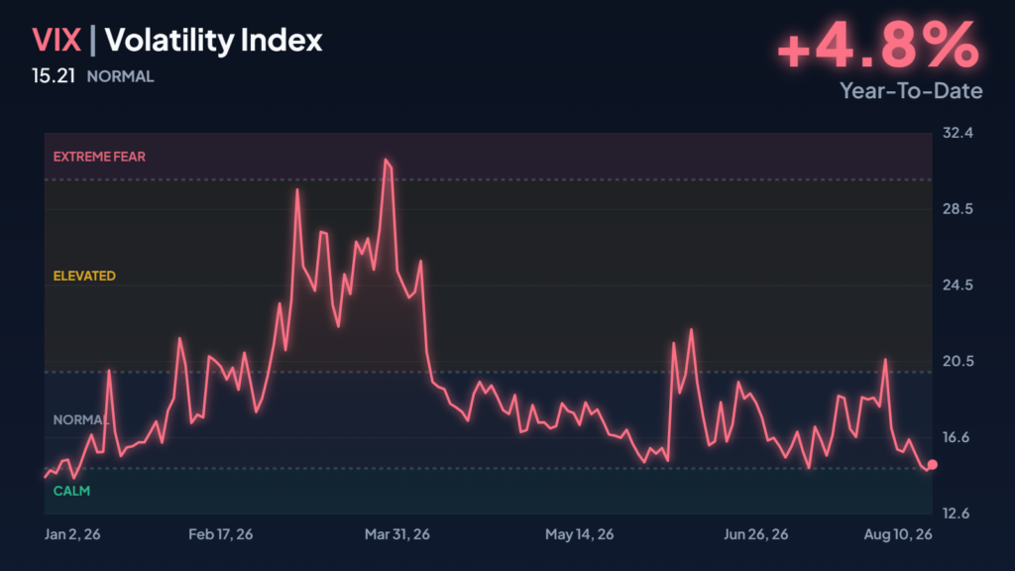Click the 32.4 y-axis value
This screenshot has width=1015, height=571.
[958, 133]
